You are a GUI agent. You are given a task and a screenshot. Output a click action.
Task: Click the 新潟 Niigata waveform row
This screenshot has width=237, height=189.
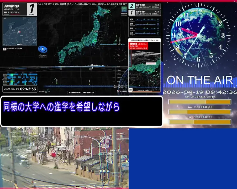click(145, 20)
